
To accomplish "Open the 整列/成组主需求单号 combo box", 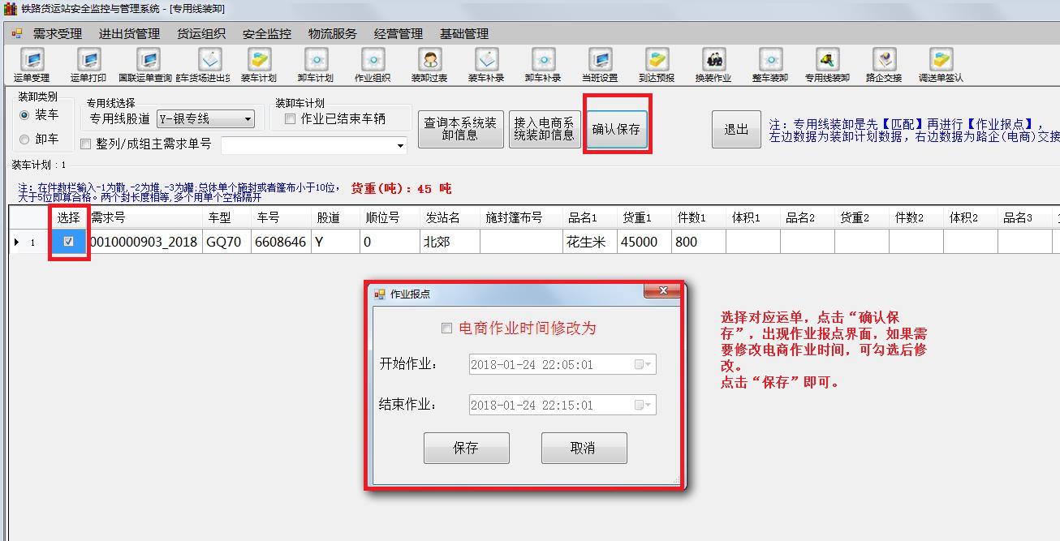I will [x=400, y=146].
